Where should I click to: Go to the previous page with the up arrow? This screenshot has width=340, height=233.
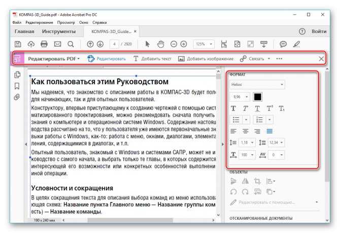[x=90, y=44]
